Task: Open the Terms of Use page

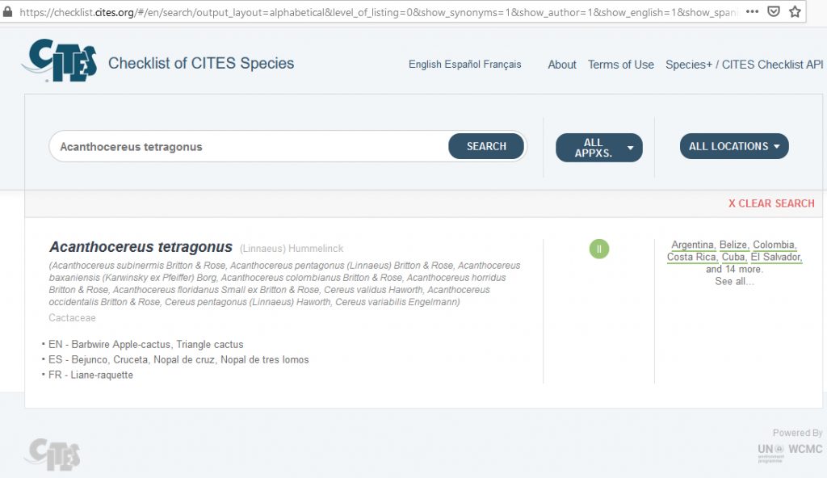Action: (621, 65)
